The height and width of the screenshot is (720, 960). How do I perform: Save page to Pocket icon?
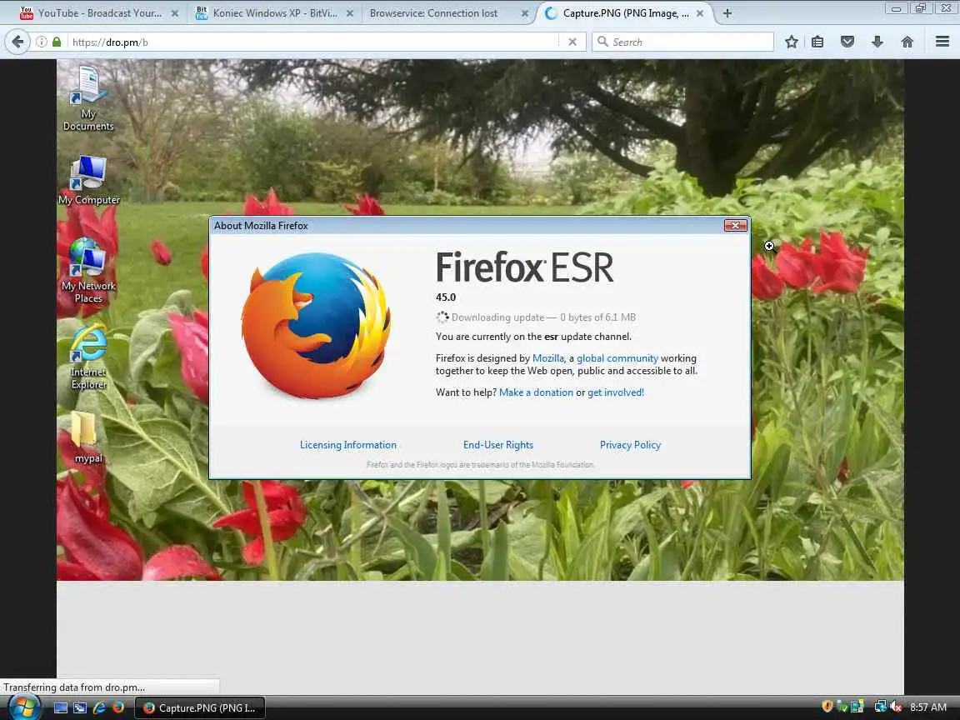847,42
